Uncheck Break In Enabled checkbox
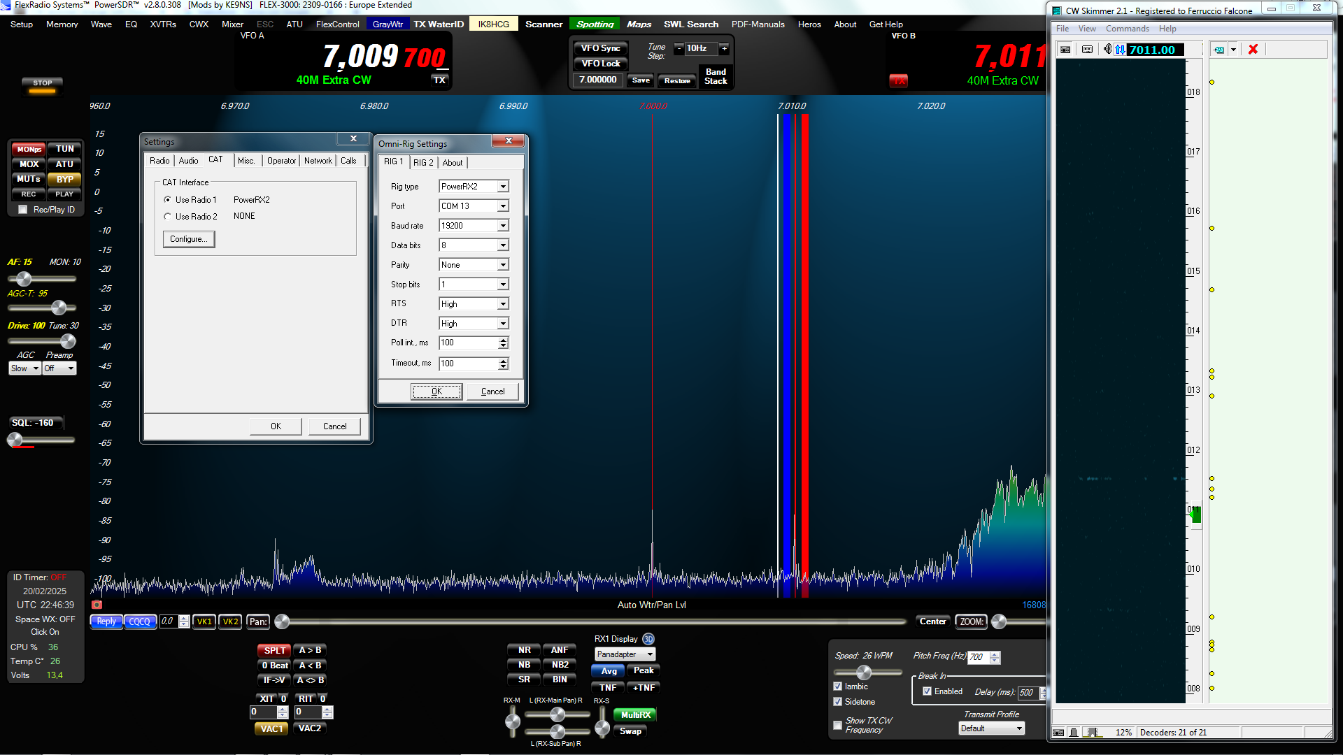The height and width of the screenshot is (755, 1343). point(927,691)
